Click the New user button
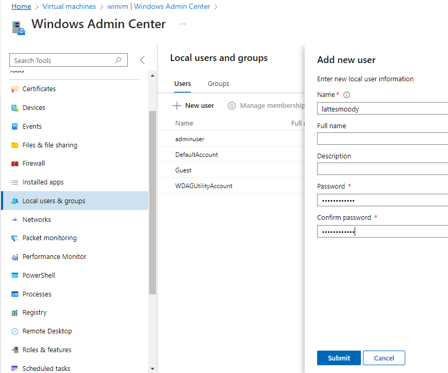This screenshot has height=373, width=448. pos(193,106)
